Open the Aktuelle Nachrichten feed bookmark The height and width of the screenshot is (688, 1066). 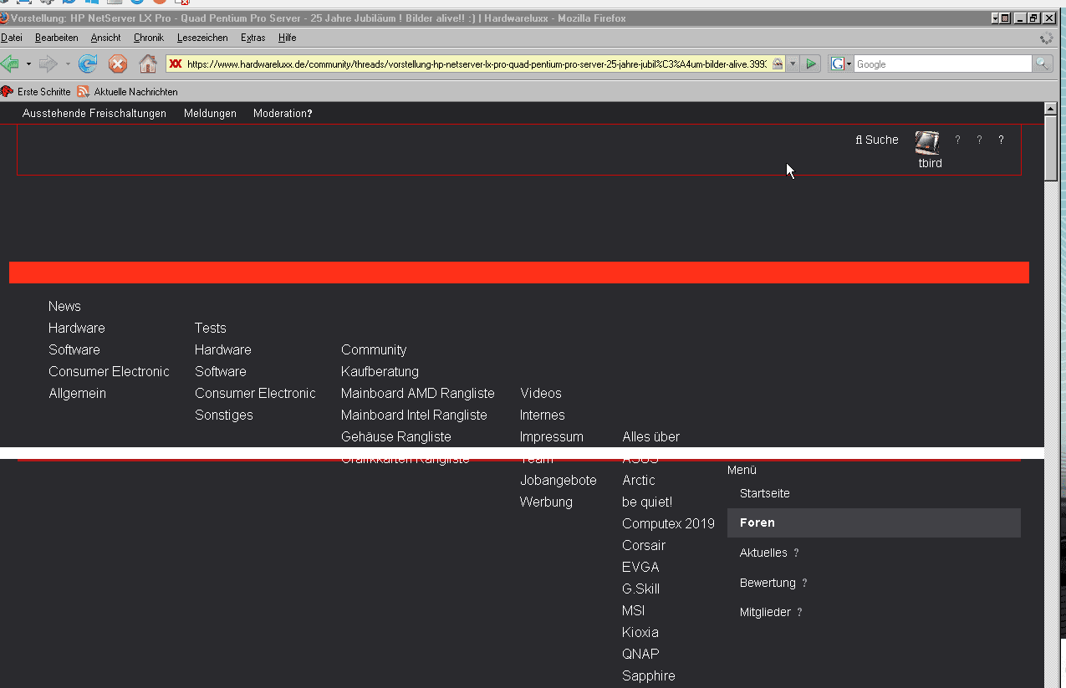pos(127,92)
